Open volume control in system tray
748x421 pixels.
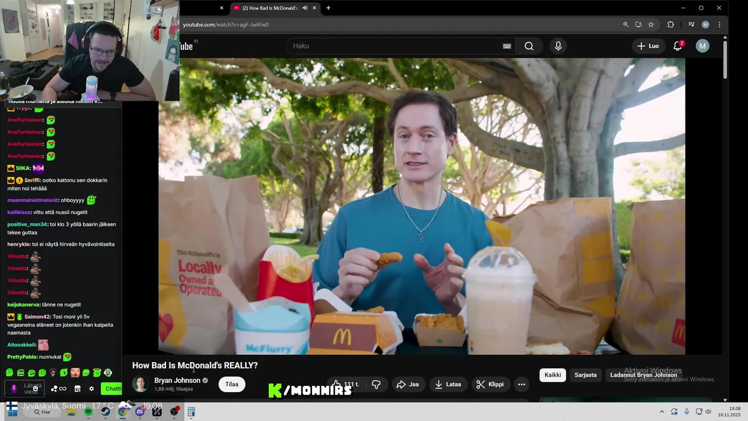tap(708, 412)
